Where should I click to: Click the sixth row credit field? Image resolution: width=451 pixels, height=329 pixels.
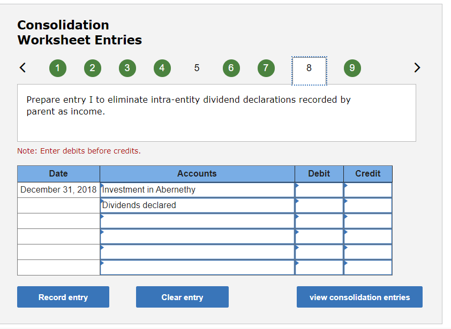pos(368,267)
